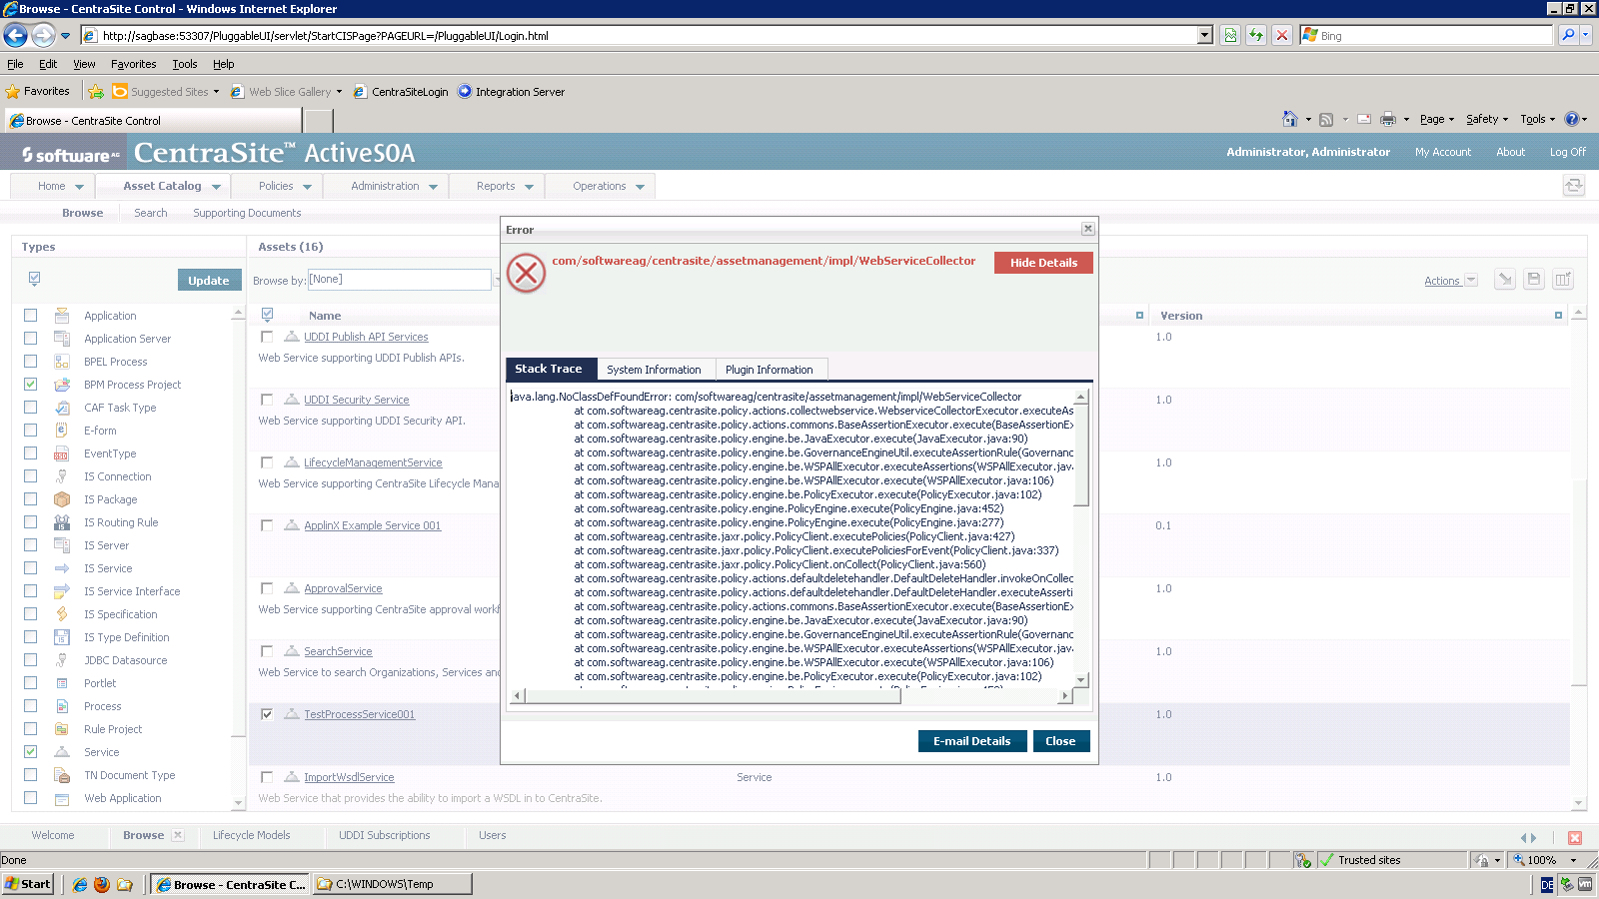
Task: Click the stack trace horizontal scrollbar
Action: coord(712,696)
